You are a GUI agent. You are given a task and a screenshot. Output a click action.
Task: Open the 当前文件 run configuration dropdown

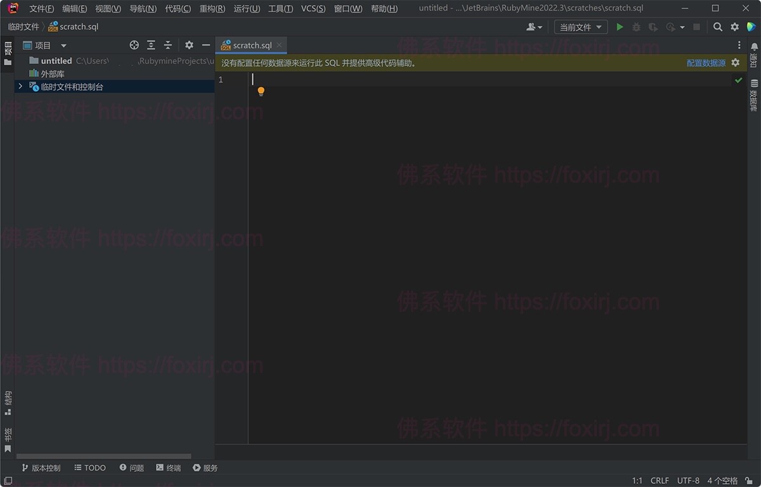tap(580, 27)
